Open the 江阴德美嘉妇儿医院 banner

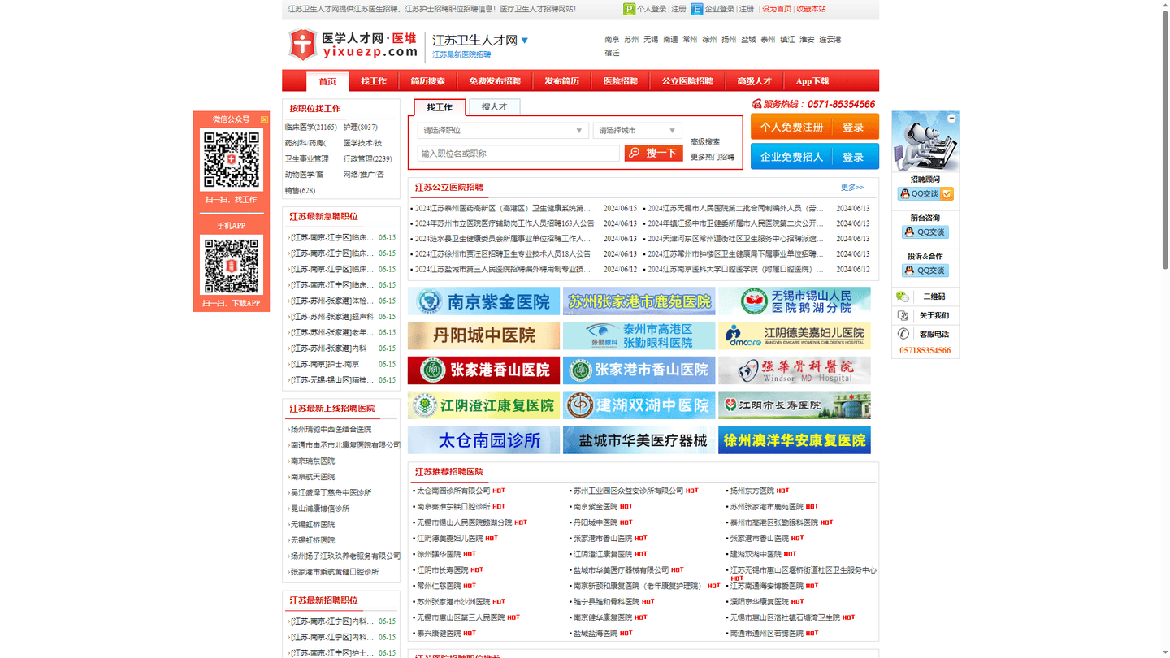(x=794, y=335)
